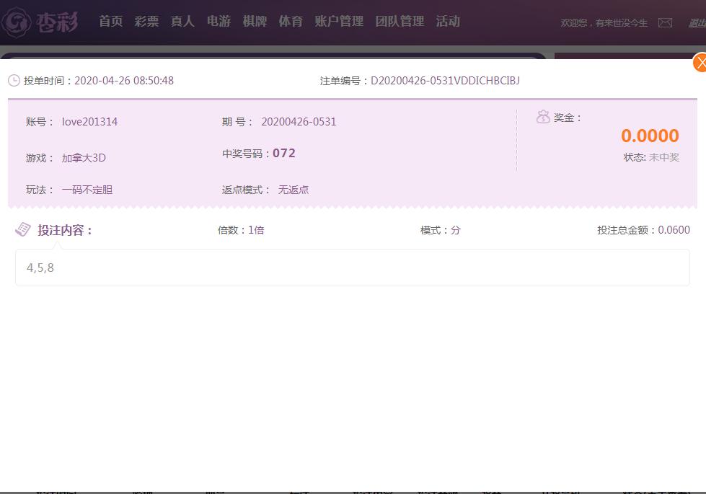Close the bet detail popup with orange X

[700, 62]
